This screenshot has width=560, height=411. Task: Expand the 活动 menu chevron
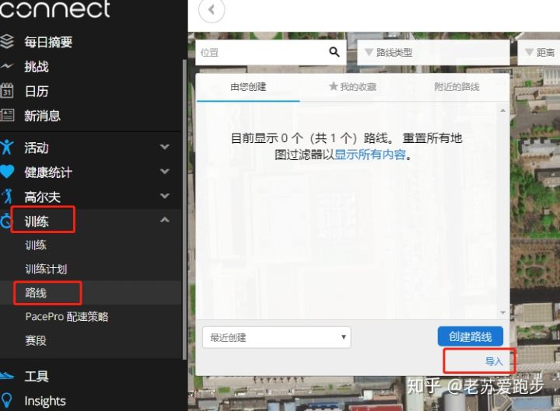click(x=165, y=147)
